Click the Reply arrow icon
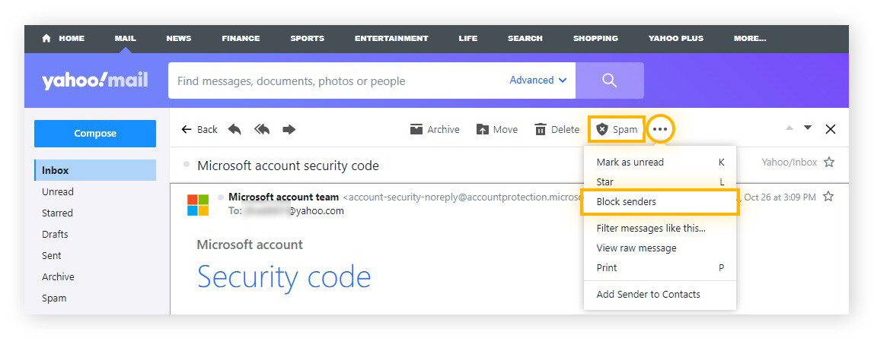The image size is (874, 341). [234, 130]
